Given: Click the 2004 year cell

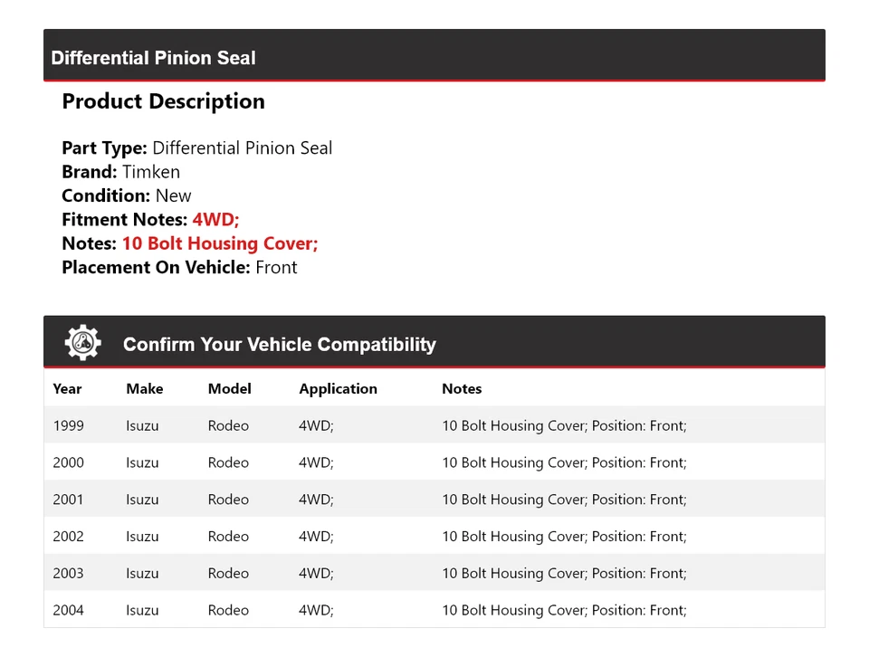Looking at the screenshot, I should (68, 610).
